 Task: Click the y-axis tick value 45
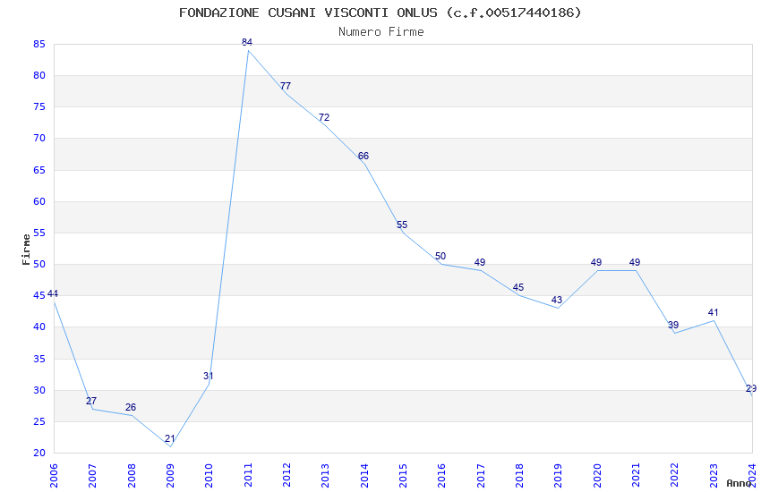(x=39, y=295)
